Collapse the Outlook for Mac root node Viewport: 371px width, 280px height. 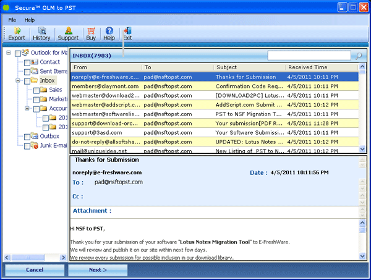tap(9, 53)
